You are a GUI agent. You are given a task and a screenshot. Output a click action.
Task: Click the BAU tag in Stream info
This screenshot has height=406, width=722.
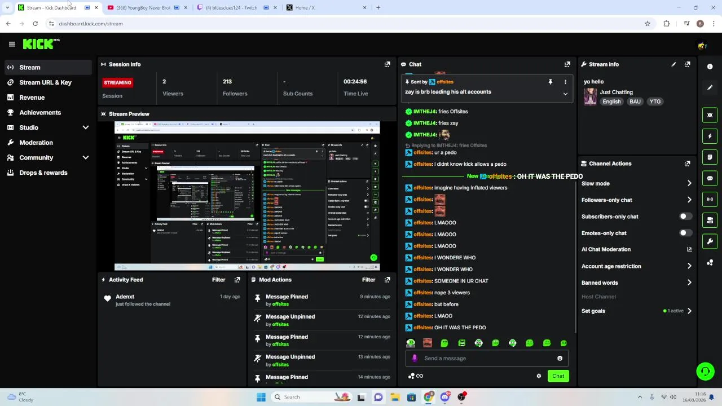635,101
